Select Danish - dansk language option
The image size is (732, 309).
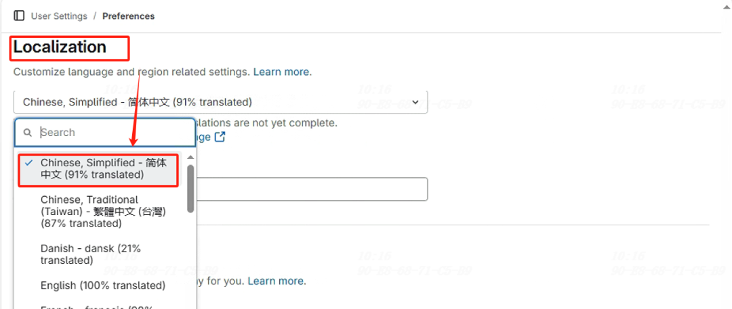click(x=91, y=254)
